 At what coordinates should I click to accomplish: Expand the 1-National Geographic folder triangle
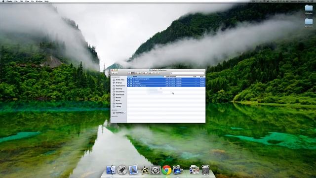(128, 79)
